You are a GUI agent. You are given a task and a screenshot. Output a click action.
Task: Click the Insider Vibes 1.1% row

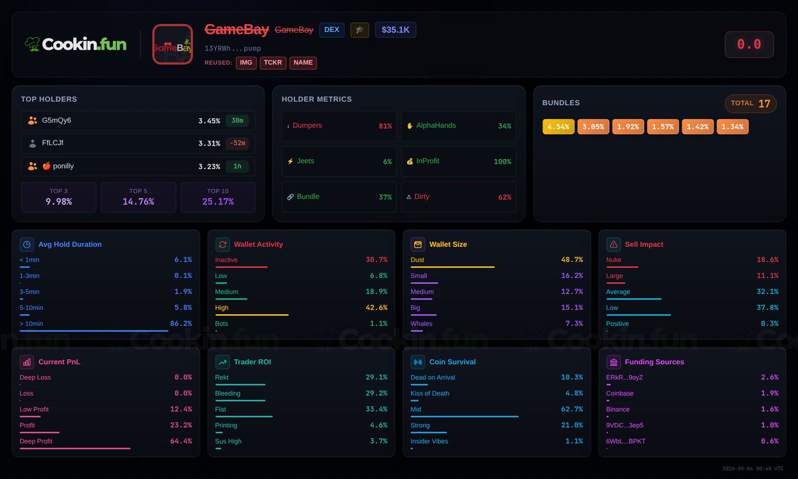497,442
